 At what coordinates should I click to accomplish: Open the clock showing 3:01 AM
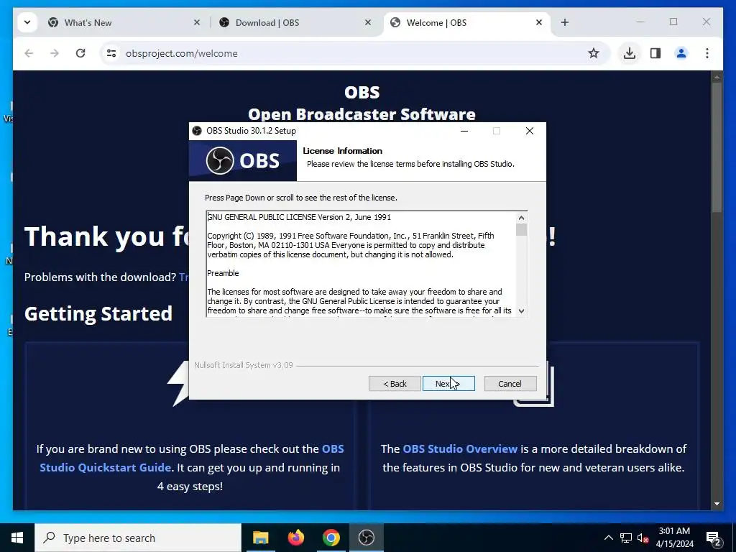pos(674,538)
